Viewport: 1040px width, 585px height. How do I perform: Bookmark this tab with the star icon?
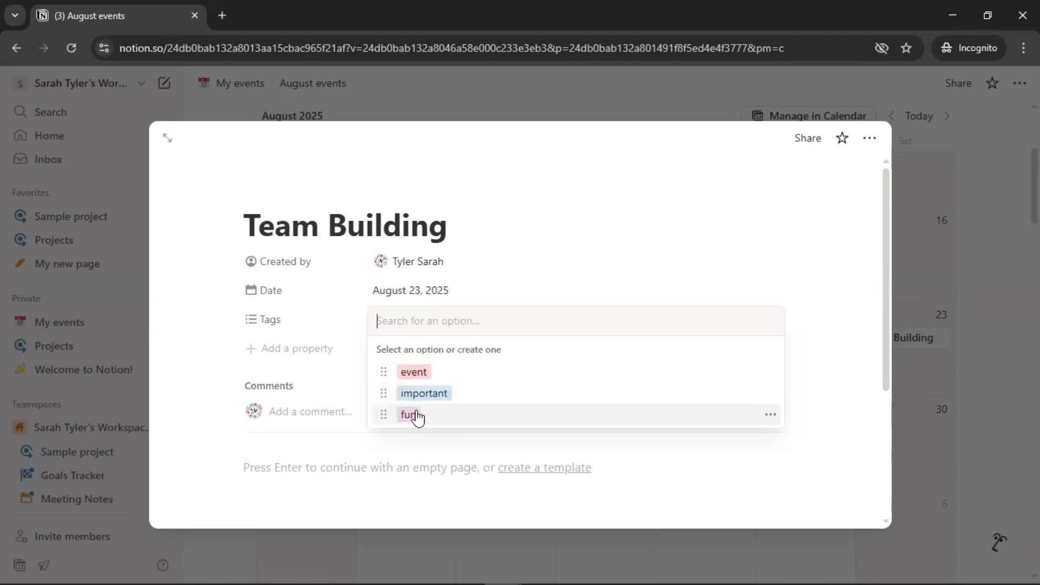click(x=906, y=48)
